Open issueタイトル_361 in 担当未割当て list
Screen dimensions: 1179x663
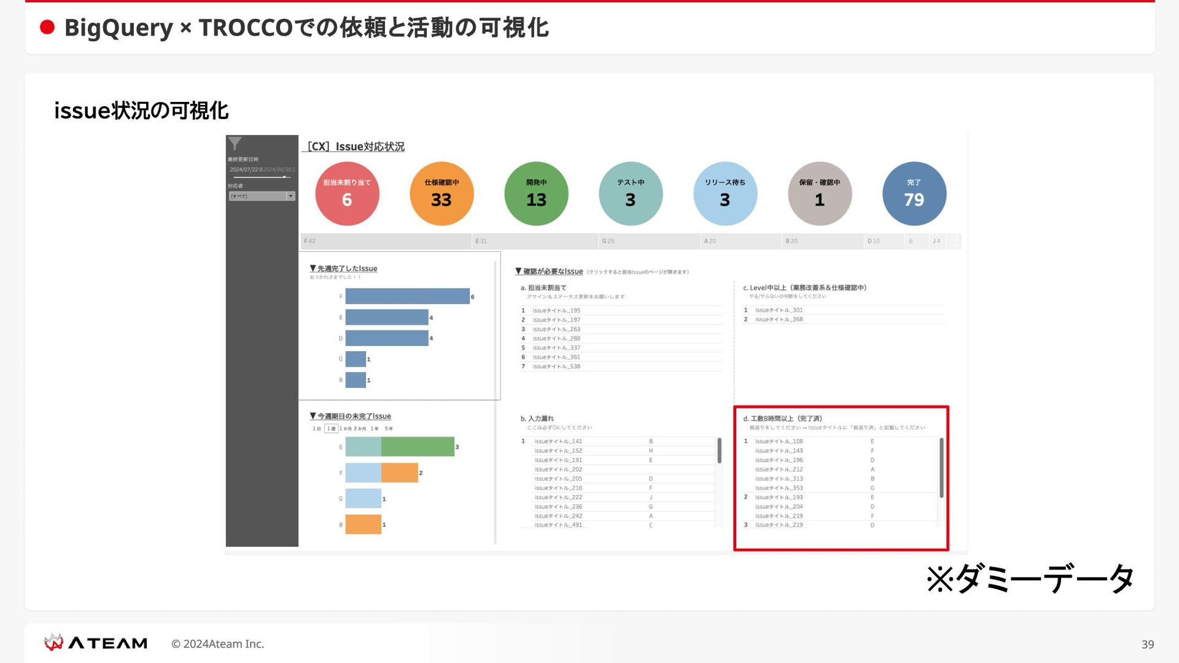click(x=556, y=357)
